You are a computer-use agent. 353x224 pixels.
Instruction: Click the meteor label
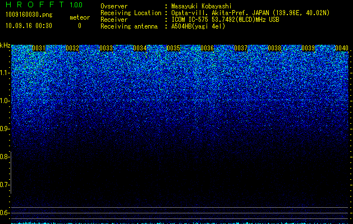tap(80, 17)
